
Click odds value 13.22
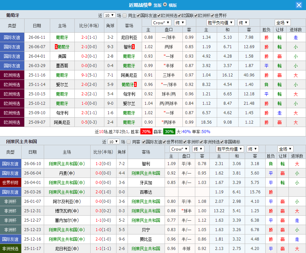[219, 211]
